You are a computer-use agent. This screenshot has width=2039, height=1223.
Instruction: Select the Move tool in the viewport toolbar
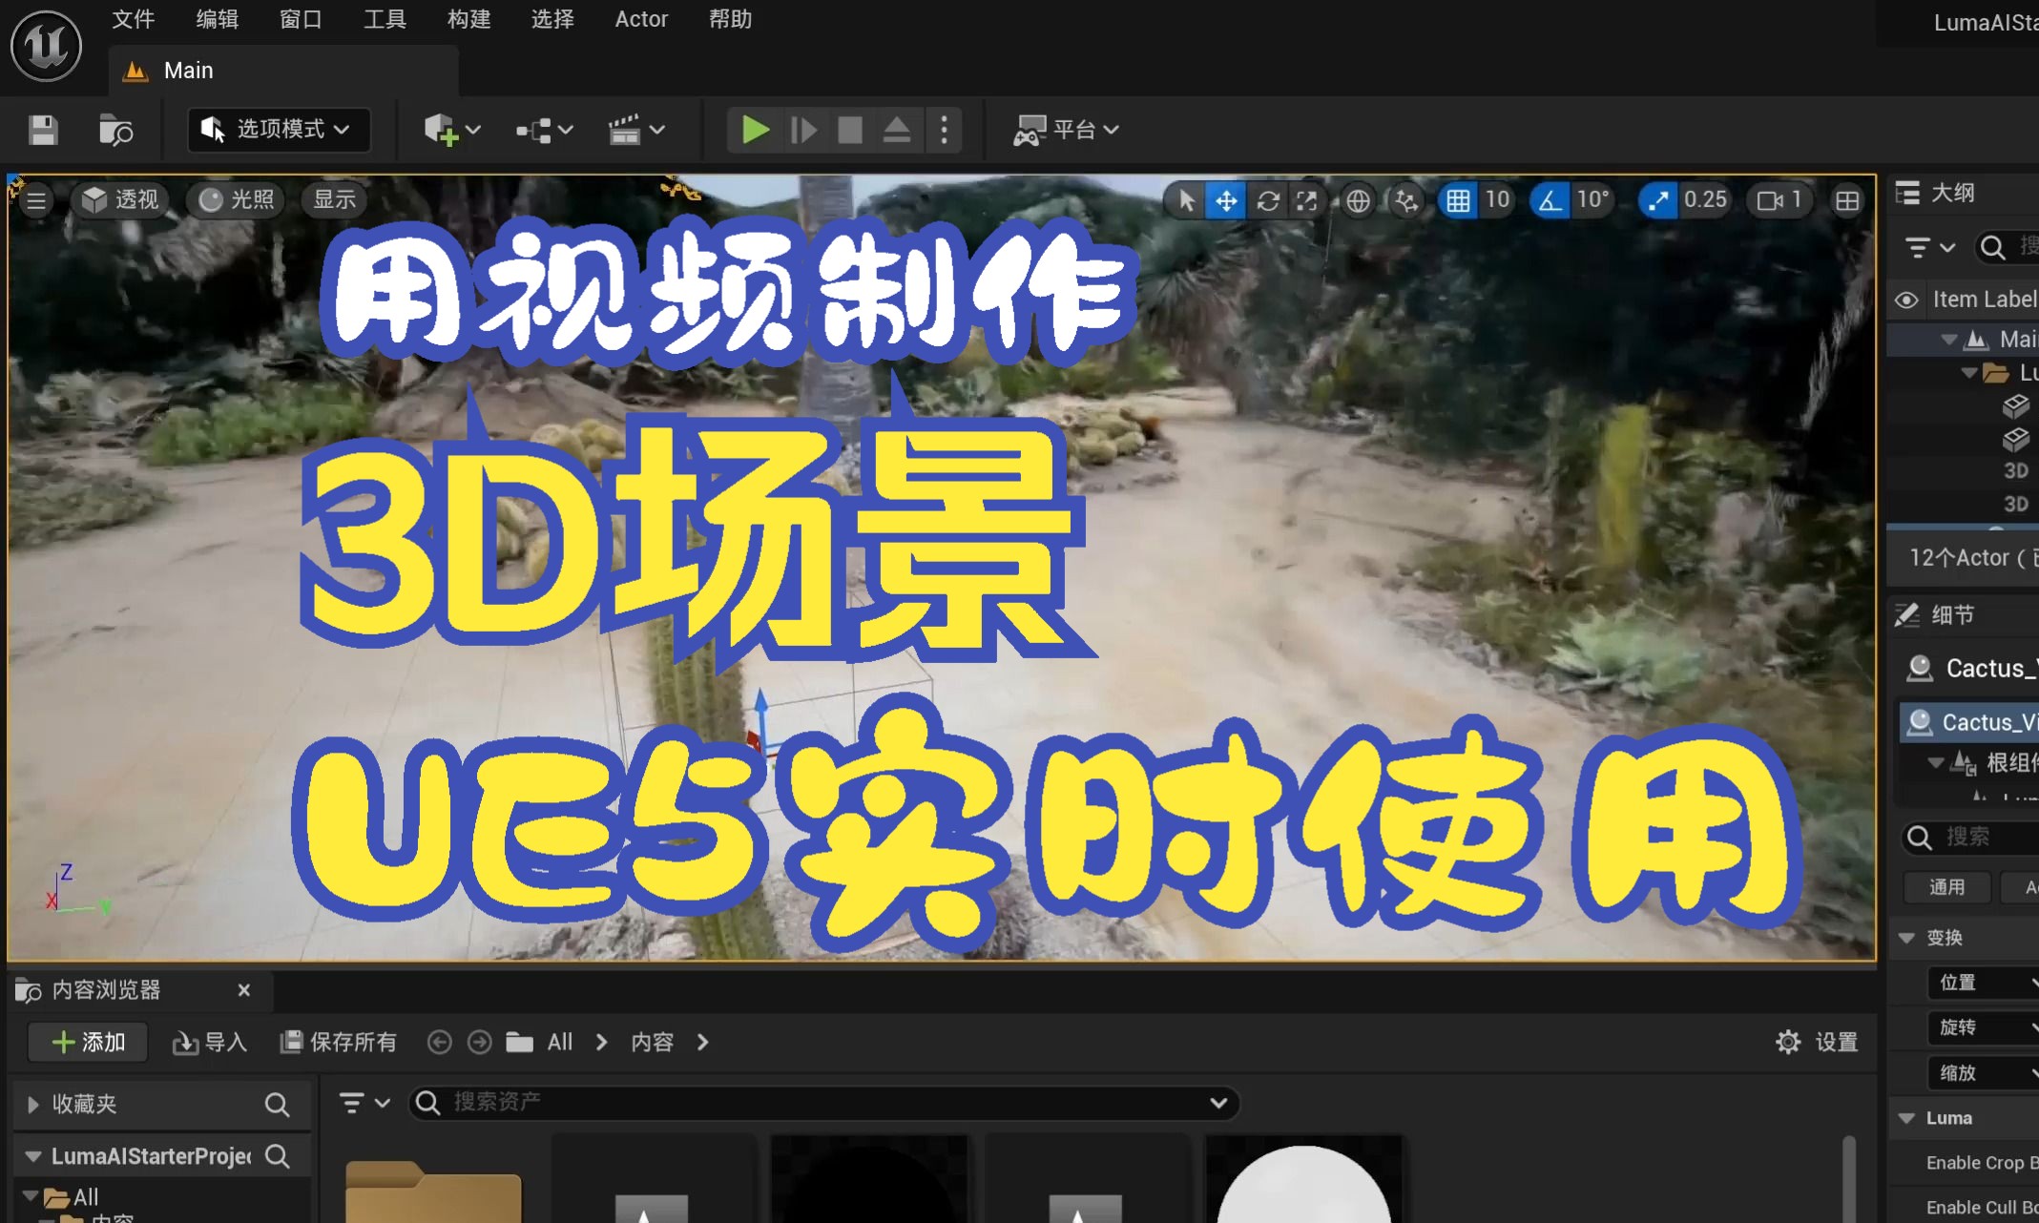click(1227, 200)
